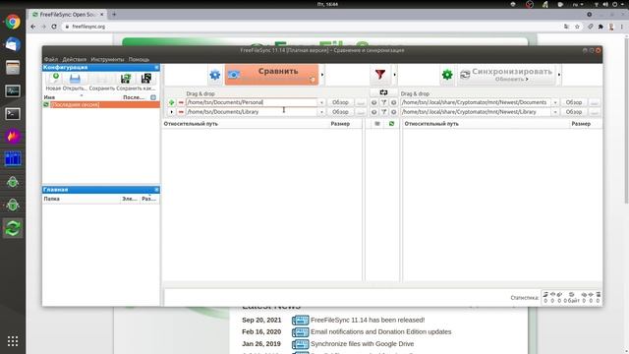Sort left grid by Относительный путь header
Image resolution: width=629 pixels, height=354 pixels.
(191, 124)
